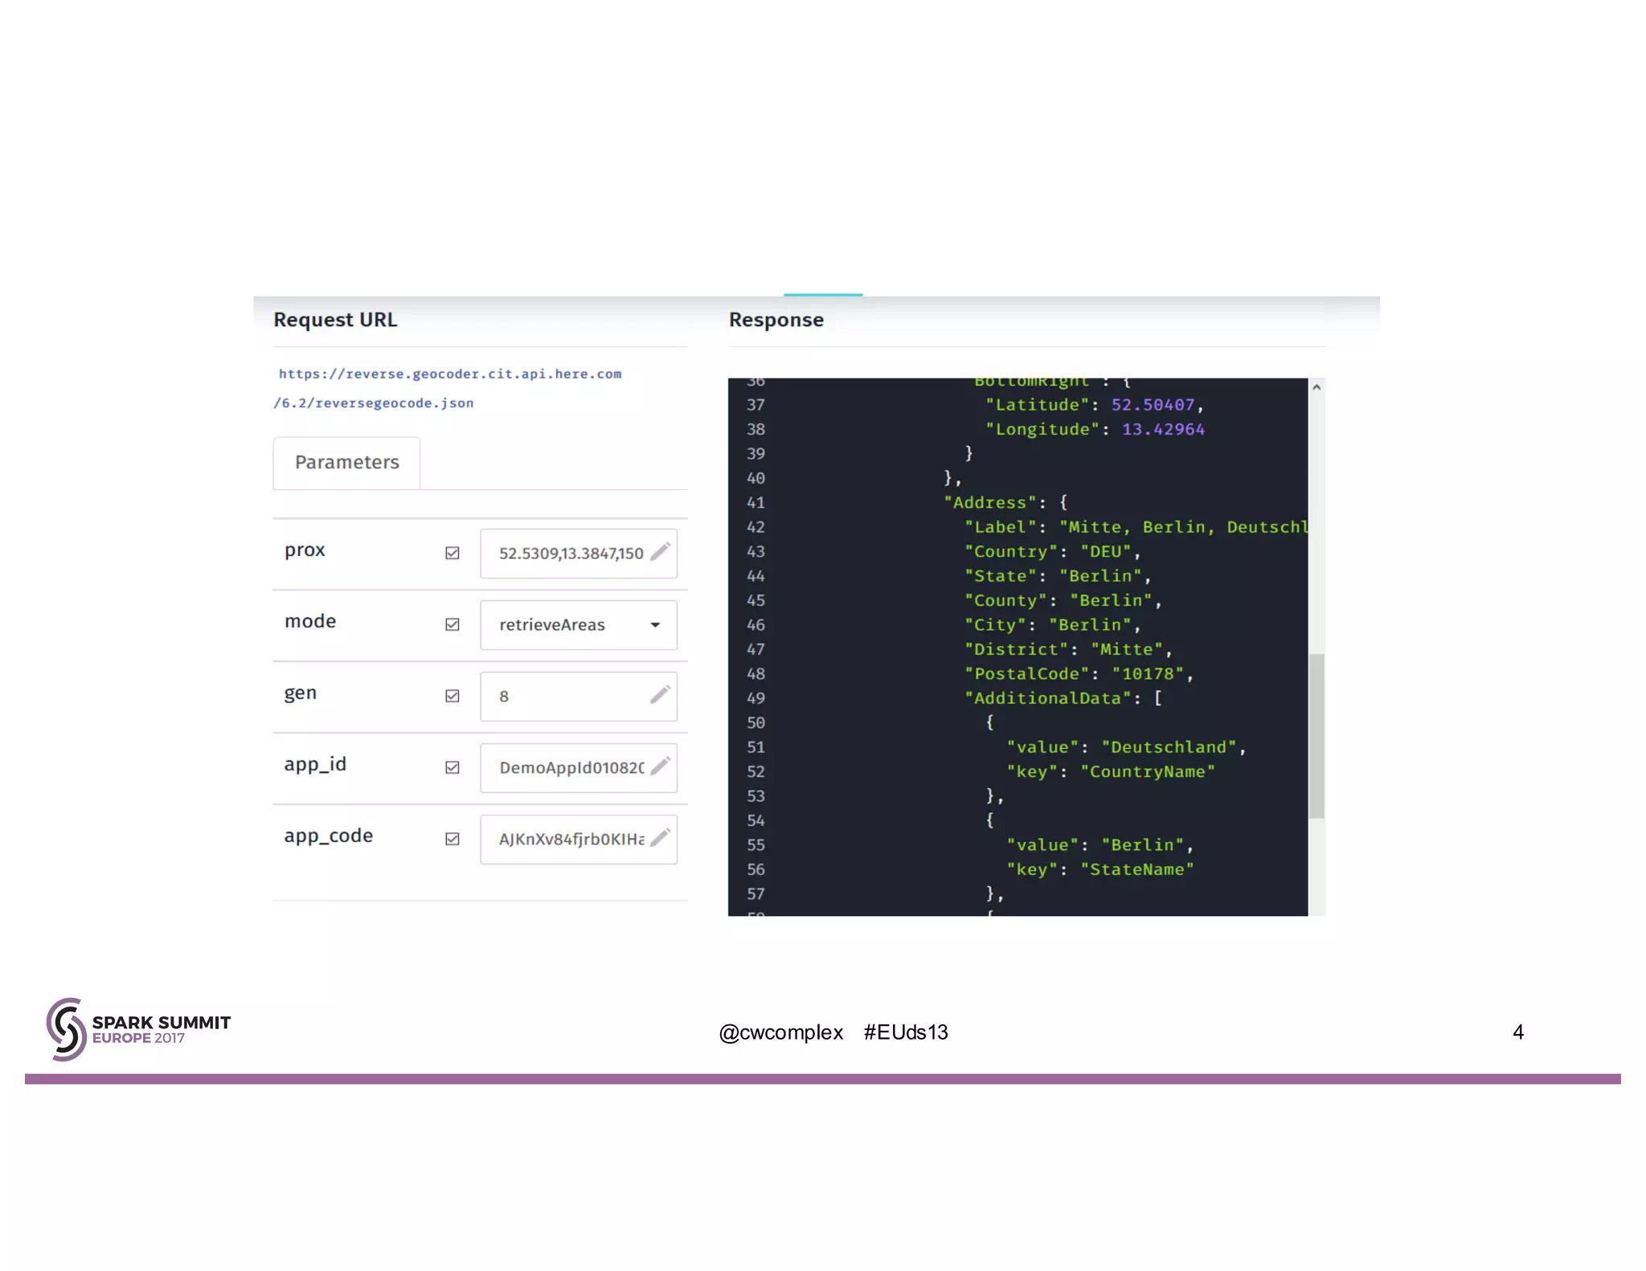
Task: Click the pencil edit icon for app_id
Action: coord(660,766)
